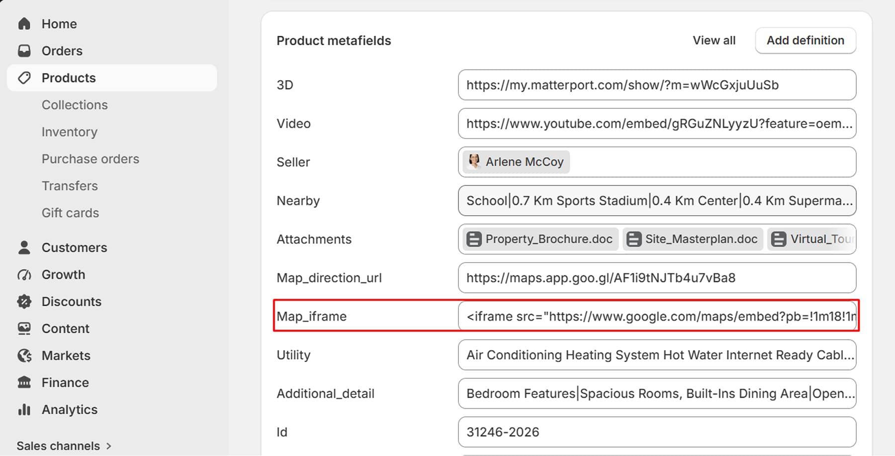Click the Site_Masterplan.doc file icon
This screenshot has height=456, width=895.
(633, 239)
